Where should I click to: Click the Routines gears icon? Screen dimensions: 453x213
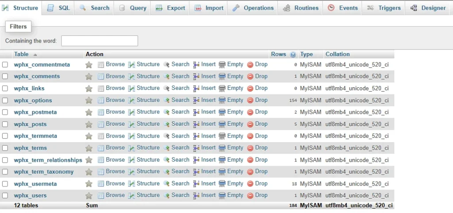pos(287,8)
